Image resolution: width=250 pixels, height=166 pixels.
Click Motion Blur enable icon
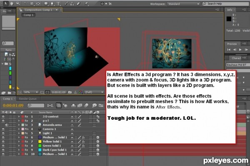pos(86,106)
